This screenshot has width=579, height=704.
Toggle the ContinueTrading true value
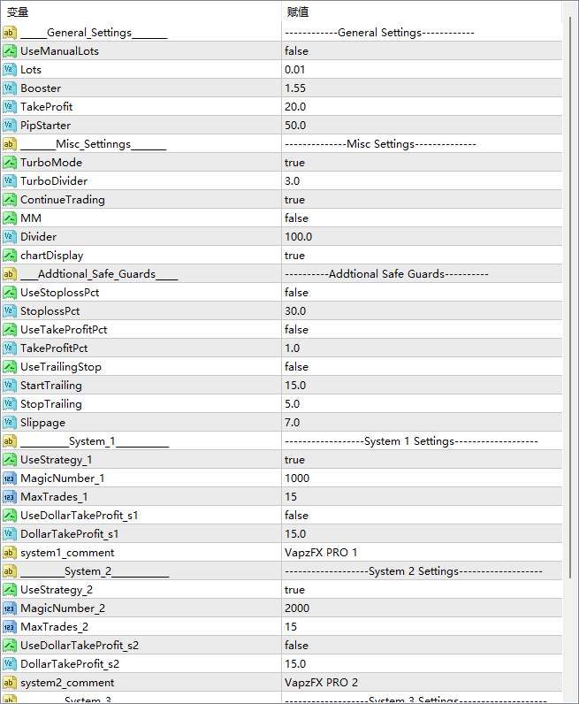click(294, 200)
